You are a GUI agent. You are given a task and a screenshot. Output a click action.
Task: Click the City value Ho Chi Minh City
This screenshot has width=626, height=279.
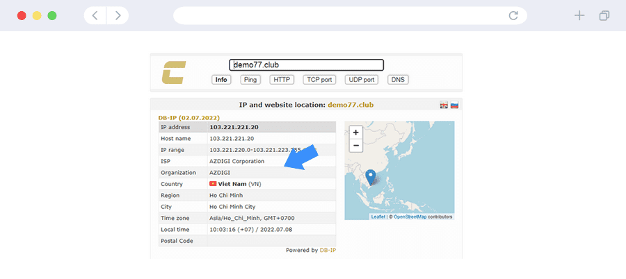pyautogui.click(x=232, y=207)
